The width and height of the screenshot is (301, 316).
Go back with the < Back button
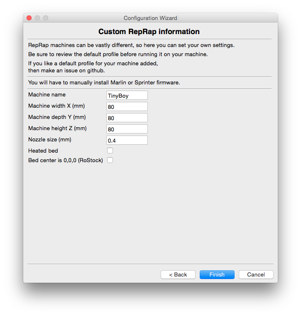pyautogui.click(x=178, y=274)
